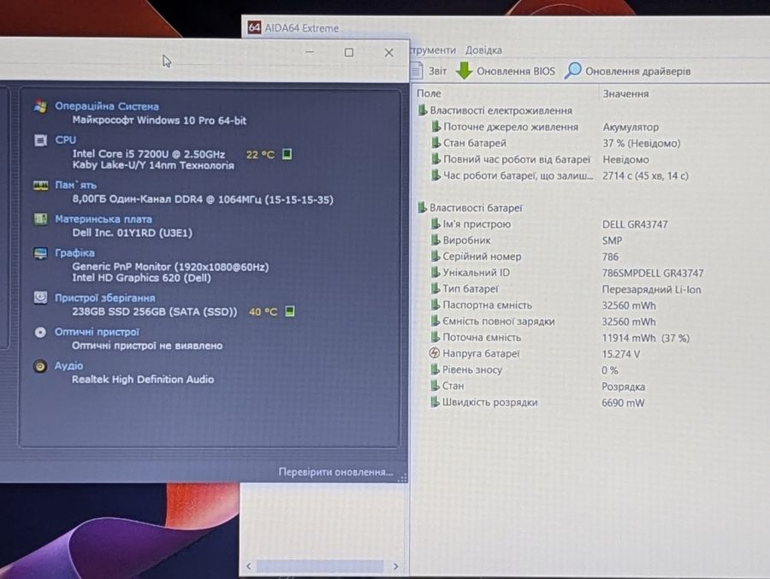Open the Оптичні пристрої section link
The width and height of the screenshot is (770, 579).
click(97, 332)
